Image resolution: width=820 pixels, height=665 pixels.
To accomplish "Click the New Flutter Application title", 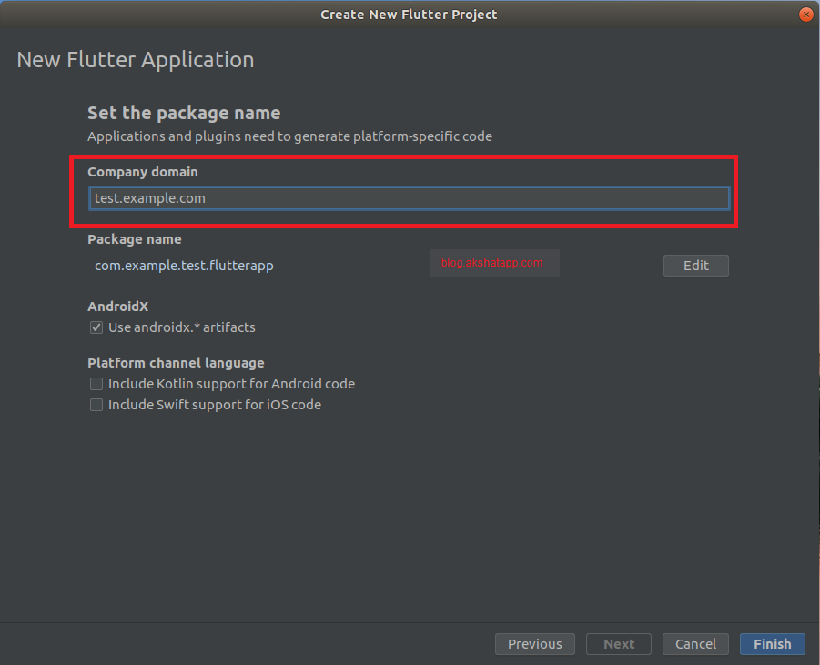I will [x=135, y=59].
